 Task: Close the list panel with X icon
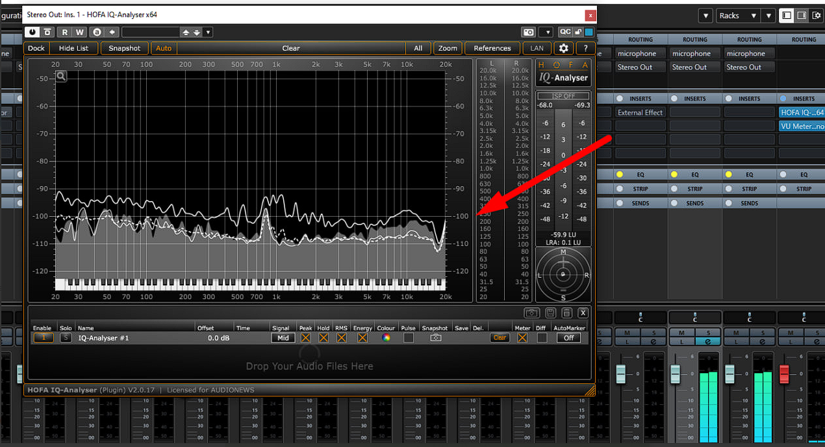tap(583, 313)
